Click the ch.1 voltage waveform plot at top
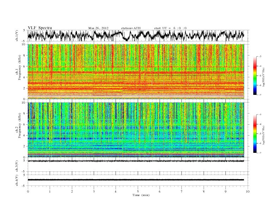The height and width of the screenshot is (215, 279). click(x=138, y=35)
